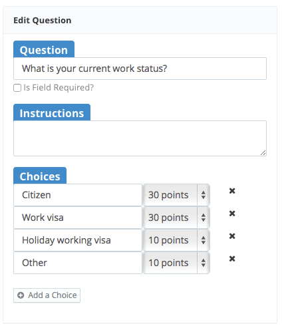The image size is (284, 328).
Task: Click the Add a Choice button
Action: pos(47,295)
